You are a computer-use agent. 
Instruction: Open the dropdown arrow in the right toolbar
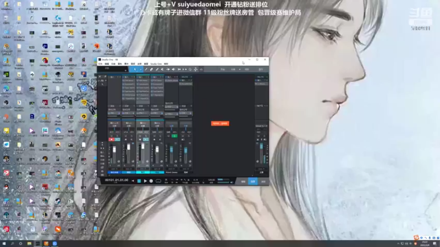(240, 69)
